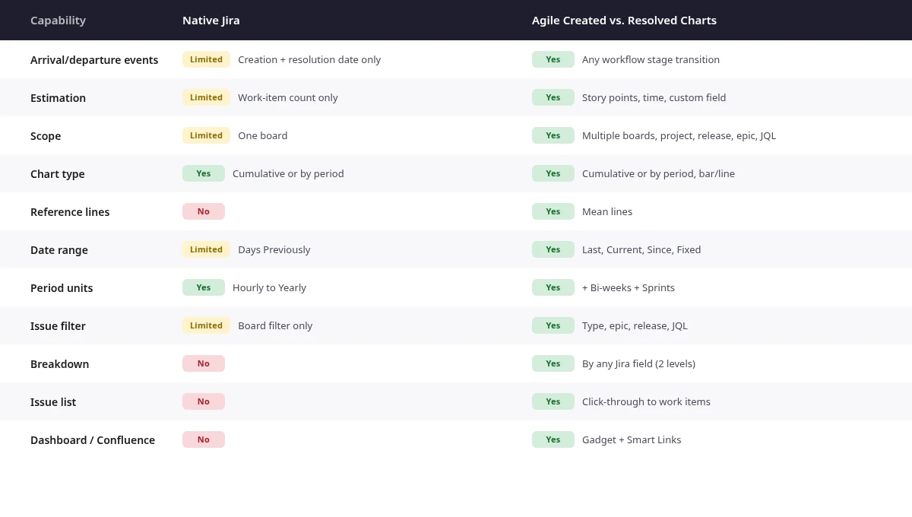
Task: Select the 'Period units' row label
Action: click(x=62, y=288)
